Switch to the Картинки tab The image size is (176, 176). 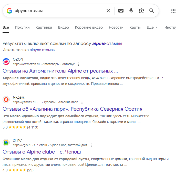pos(44,27)
